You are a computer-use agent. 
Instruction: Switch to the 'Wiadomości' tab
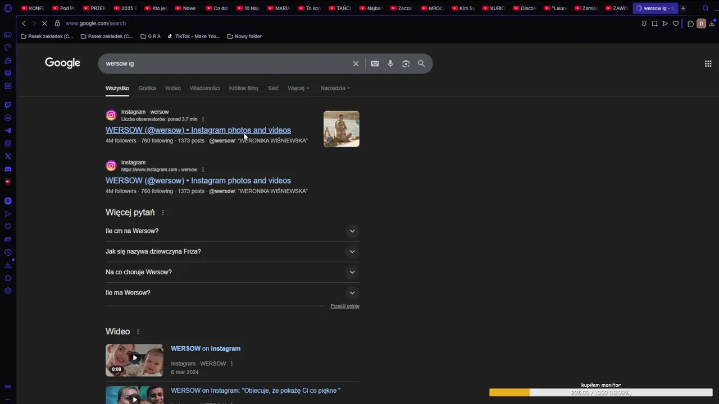pos(204,88)
